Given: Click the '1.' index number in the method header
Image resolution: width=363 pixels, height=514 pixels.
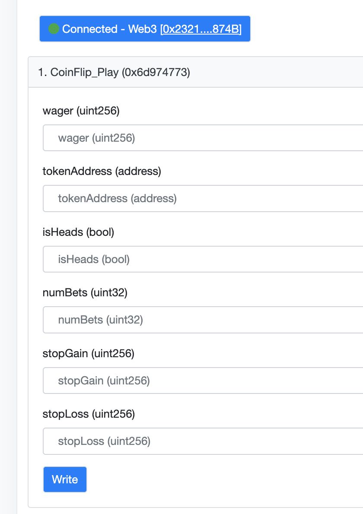Looking at the screenshot, I should pyautogui.click(x=42, y=72).
